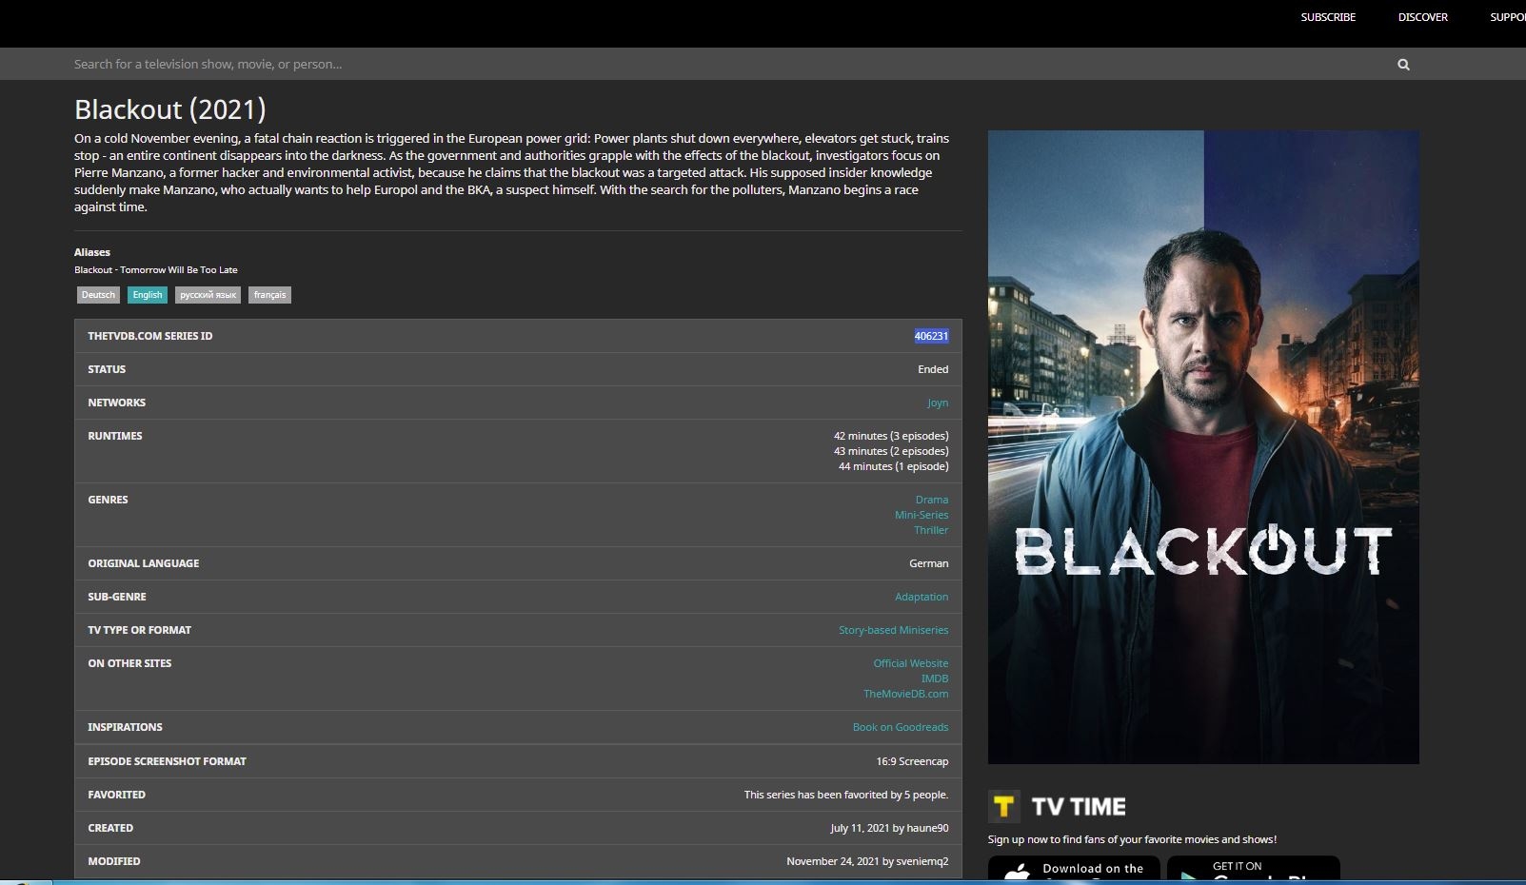Screen dimensions: 1526x885
Task: Click the status value Ended
Action: [x=933, y=369]
